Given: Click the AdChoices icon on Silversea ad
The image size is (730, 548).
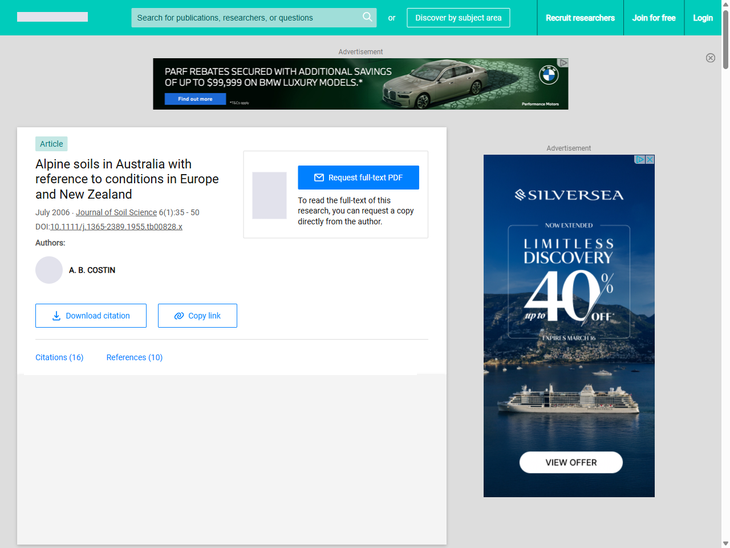Looking at the screenshot, I should click(640, 160).
